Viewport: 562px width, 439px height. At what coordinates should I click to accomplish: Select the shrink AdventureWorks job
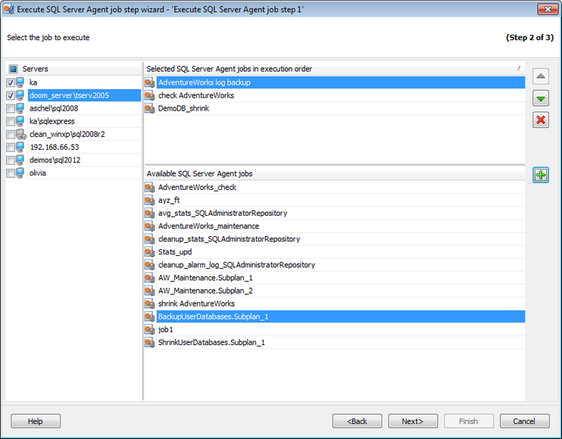tap(341, 304)
